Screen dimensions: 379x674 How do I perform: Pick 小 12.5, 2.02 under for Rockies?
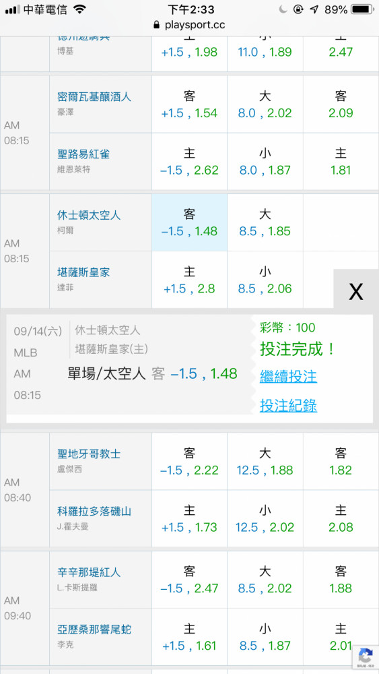(265, 518)
